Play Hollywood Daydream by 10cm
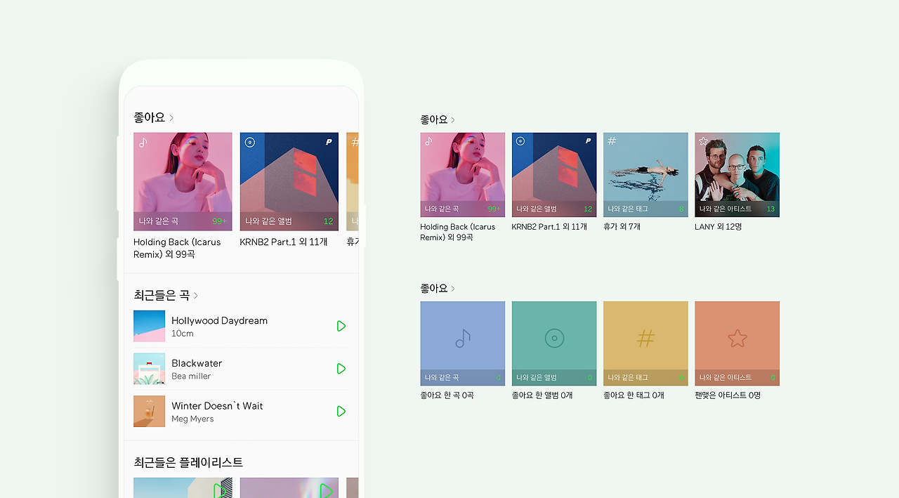The image size is (899, 498). coord(341,326)
